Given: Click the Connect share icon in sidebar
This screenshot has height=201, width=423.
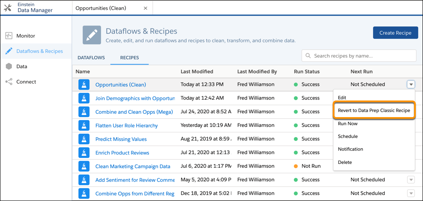Looking at the screenshot, I should pyautogui.click(x=9, y=82).
